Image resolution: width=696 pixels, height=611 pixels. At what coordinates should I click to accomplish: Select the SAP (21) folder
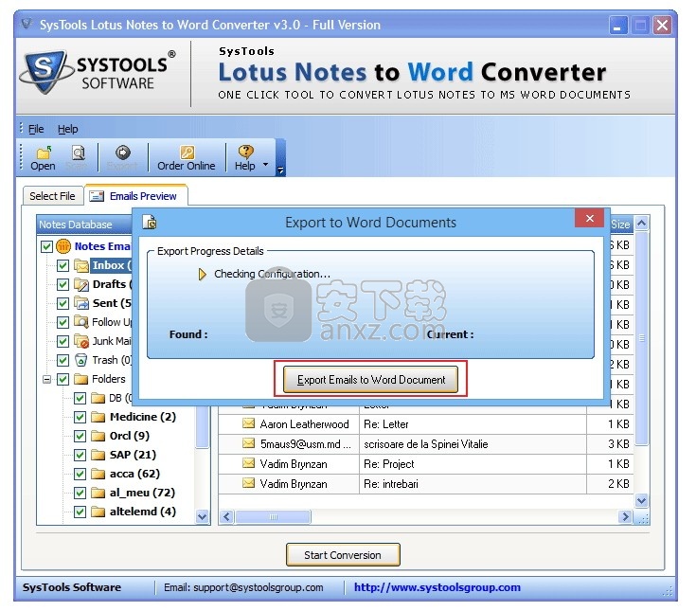pyautogui.click(x=133, y=455)
